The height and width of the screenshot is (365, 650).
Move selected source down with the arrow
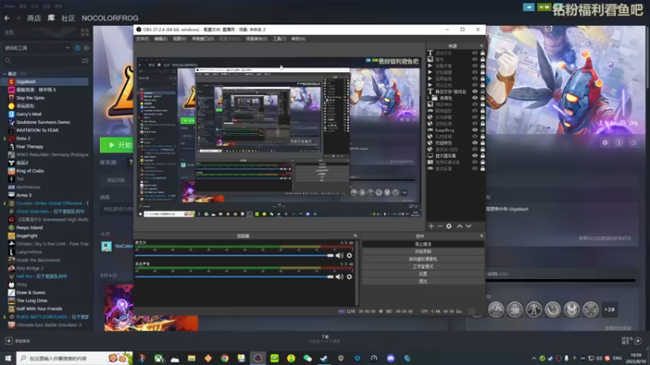469,226
